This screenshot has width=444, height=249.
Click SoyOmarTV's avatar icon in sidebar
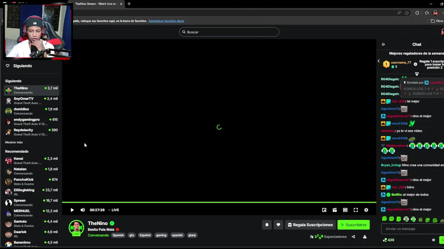pos(8,101)
